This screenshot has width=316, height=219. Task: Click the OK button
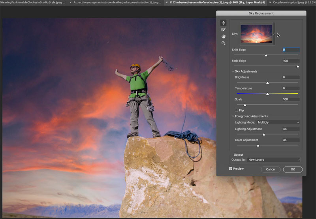(x=293, y=169)
